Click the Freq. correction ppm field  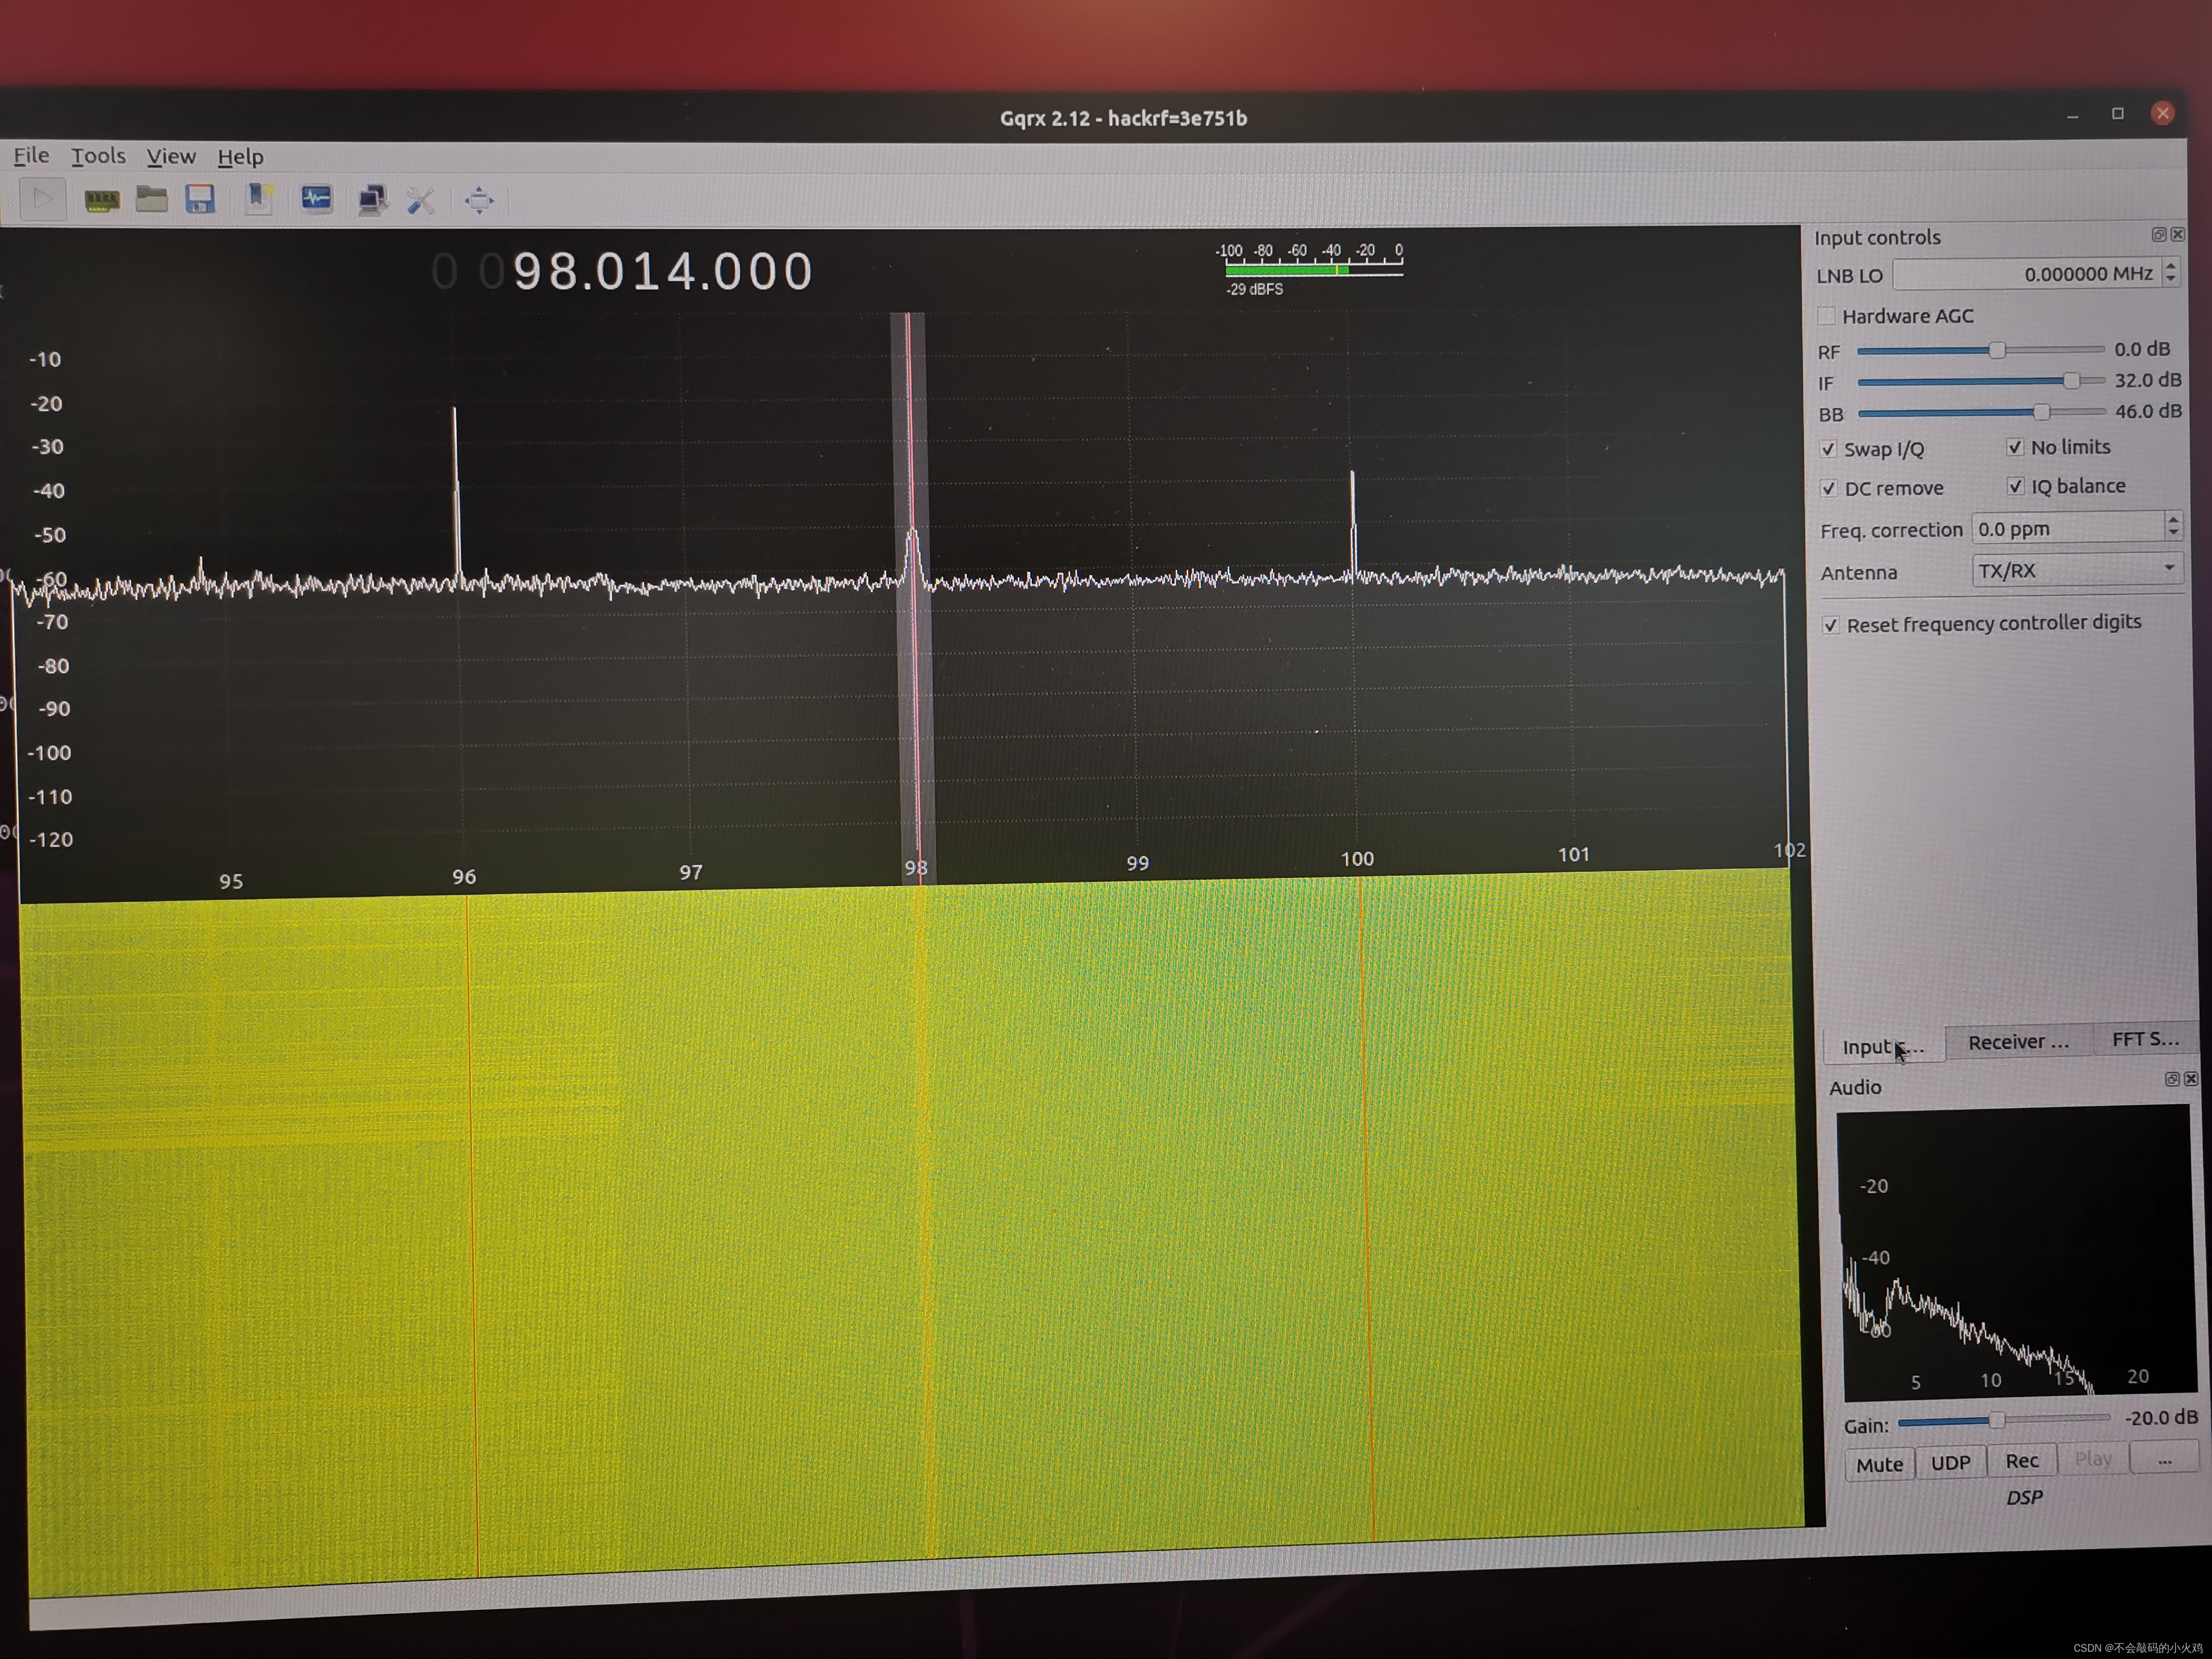2067,528
